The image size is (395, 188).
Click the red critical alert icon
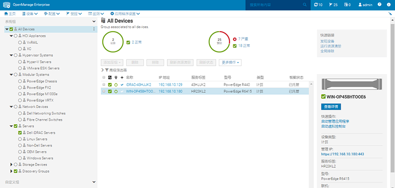tap(235, 39)
